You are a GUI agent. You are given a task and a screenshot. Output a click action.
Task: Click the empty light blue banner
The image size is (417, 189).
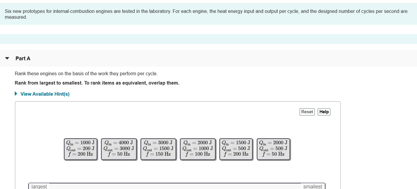click(208, 39)
